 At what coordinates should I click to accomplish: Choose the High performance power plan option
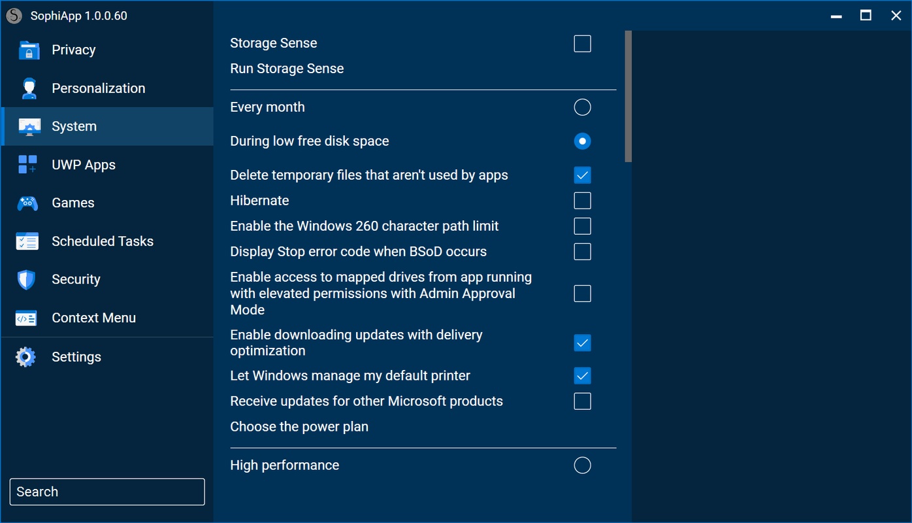(582, 465)
